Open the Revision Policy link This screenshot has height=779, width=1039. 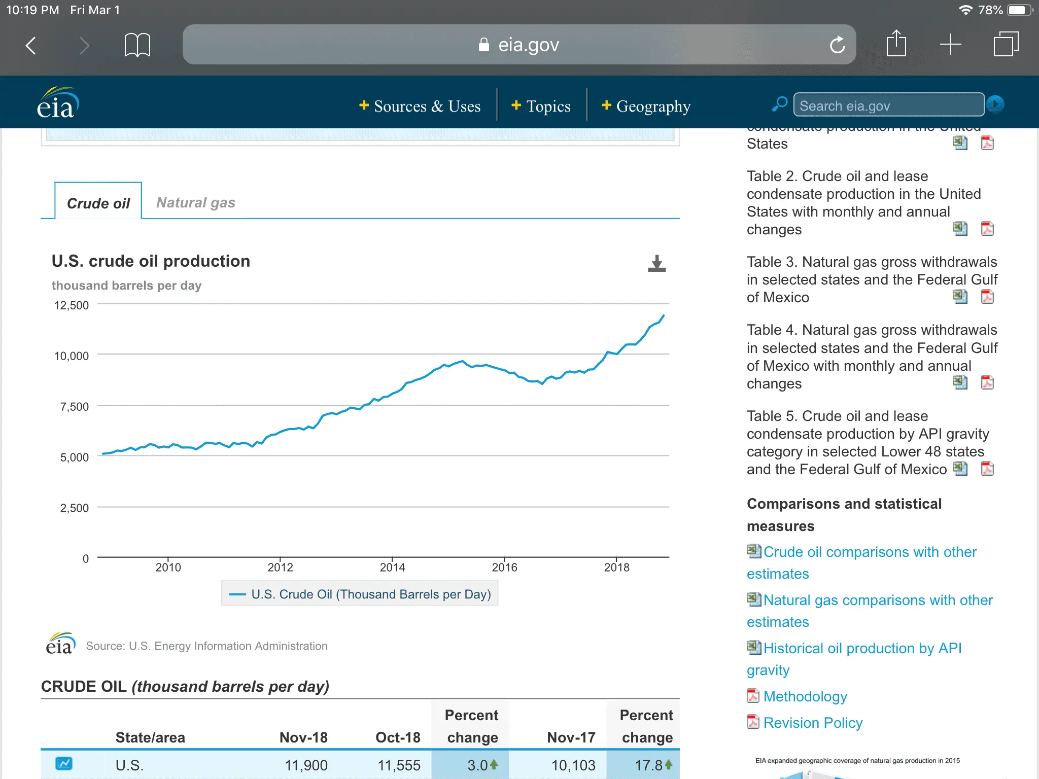pos(812,723)
